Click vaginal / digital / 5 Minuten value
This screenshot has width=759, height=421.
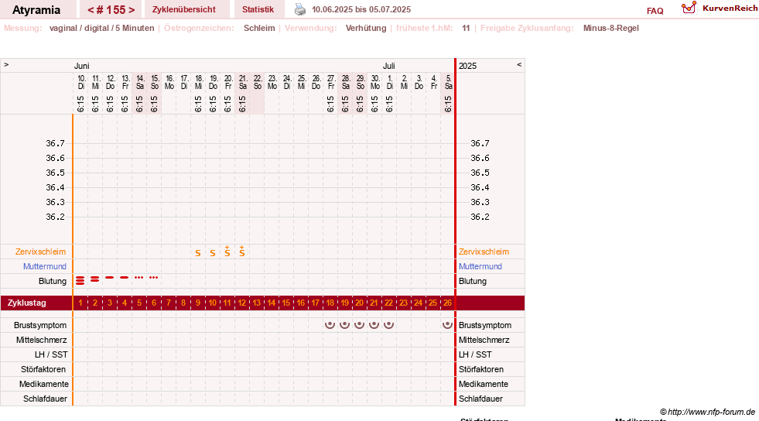[101, 28]
